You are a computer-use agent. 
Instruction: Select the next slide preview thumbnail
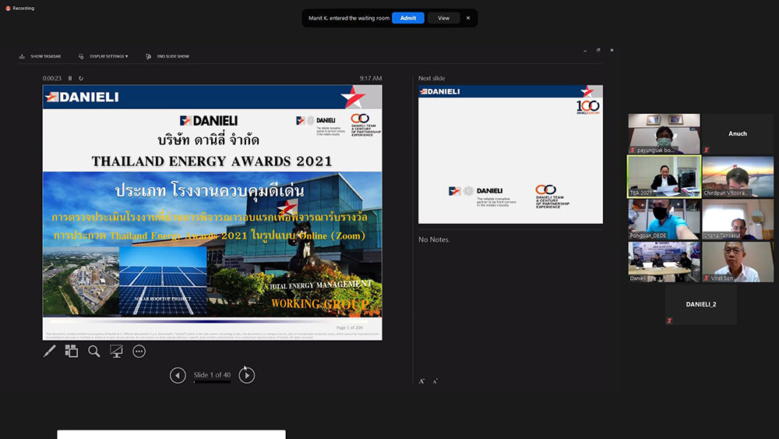pyautogui.click(x=510, y=154)
